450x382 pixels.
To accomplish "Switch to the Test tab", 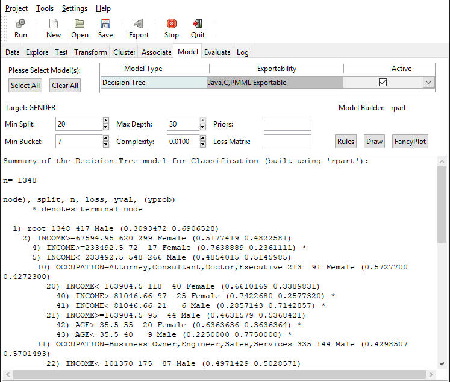I will (x=61, y=52).
